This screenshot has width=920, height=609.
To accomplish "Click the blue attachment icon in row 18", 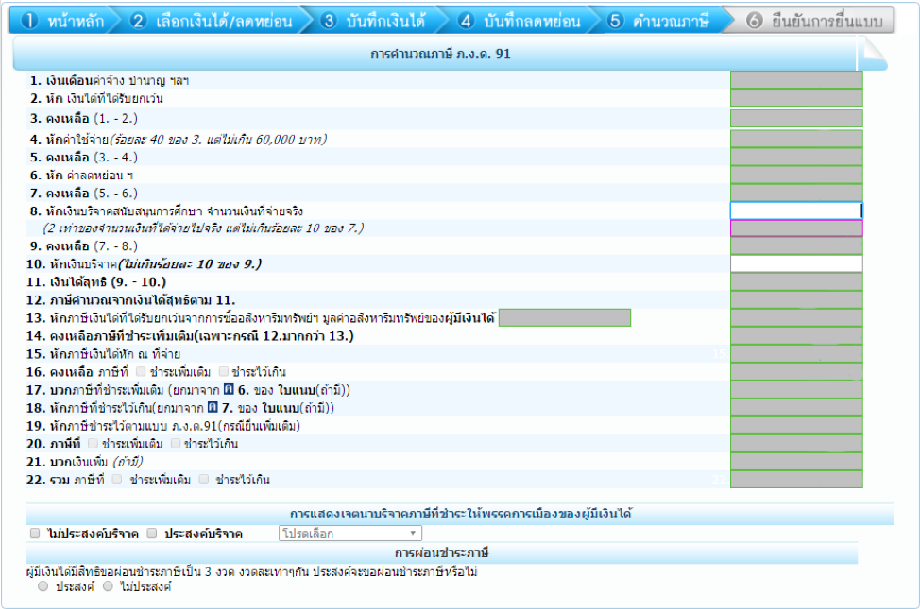I will 213,408.
